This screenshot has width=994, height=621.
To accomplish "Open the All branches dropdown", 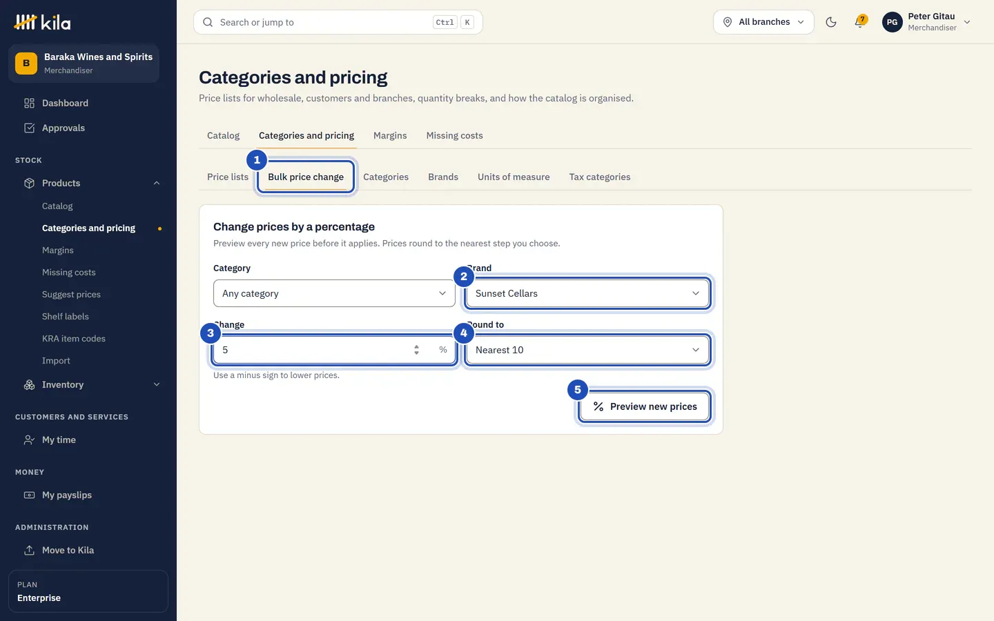I will click(763, 22).
